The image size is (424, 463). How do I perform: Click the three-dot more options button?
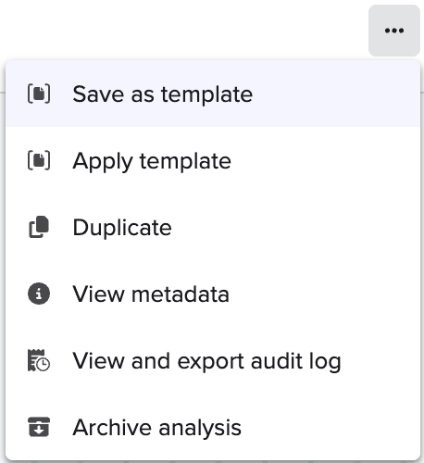[394, 31]
